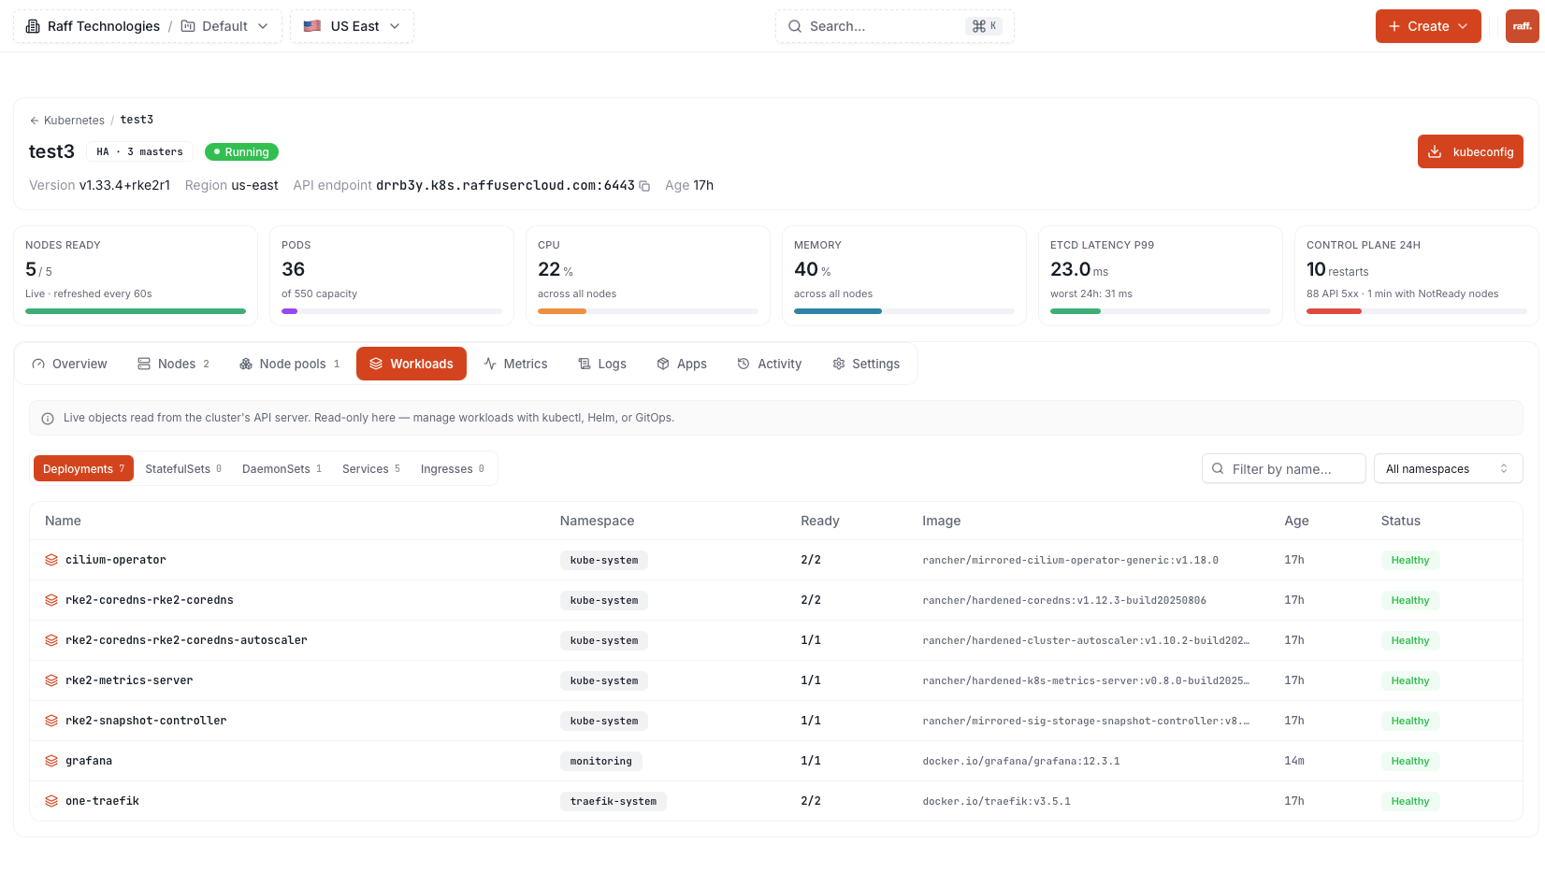Click the folder icon next to Default
The height and width of the screenshot is (887, 1545).
pyautogui.click(x=188, y=26)
